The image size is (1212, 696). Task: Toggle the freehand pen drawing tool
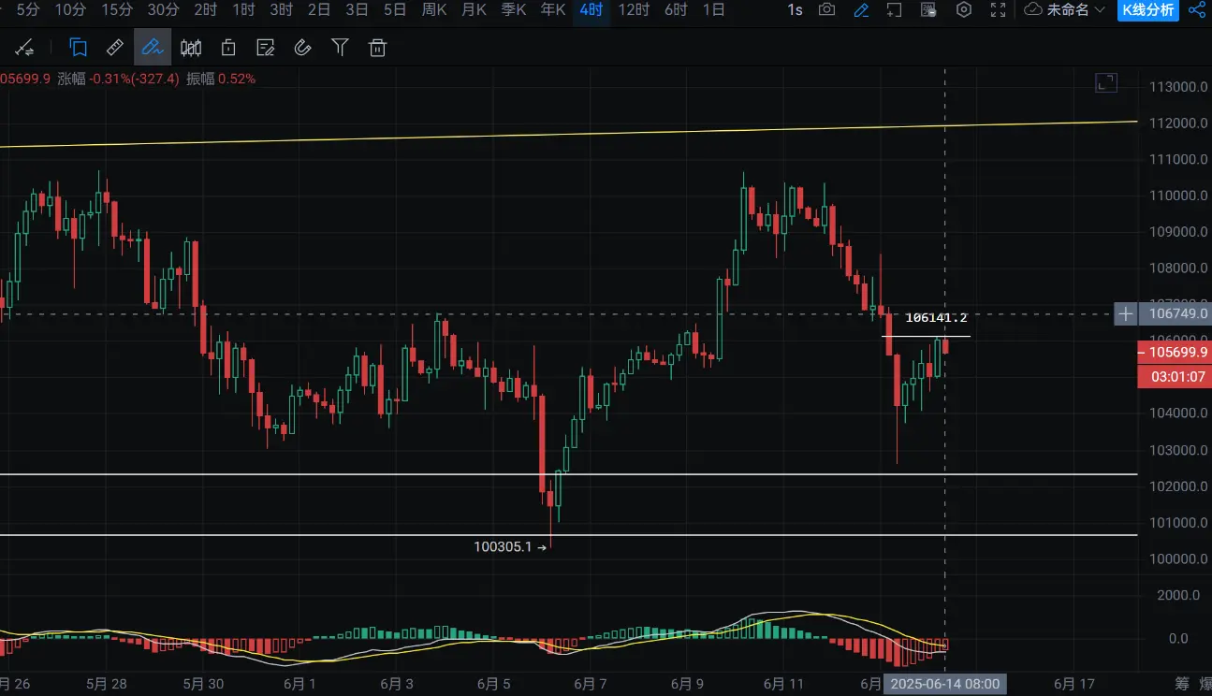[x=153, y=48]
